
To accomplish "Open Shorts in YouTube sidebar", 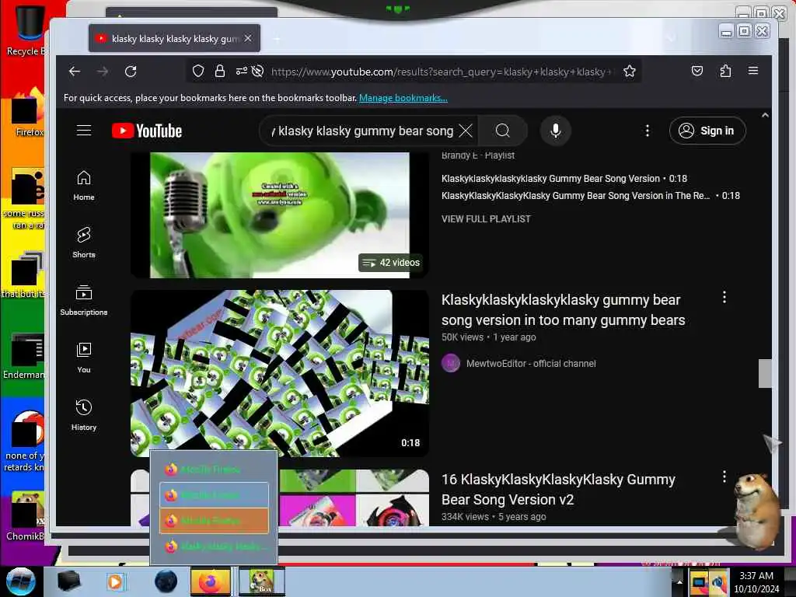I will (x=84, y=243).
